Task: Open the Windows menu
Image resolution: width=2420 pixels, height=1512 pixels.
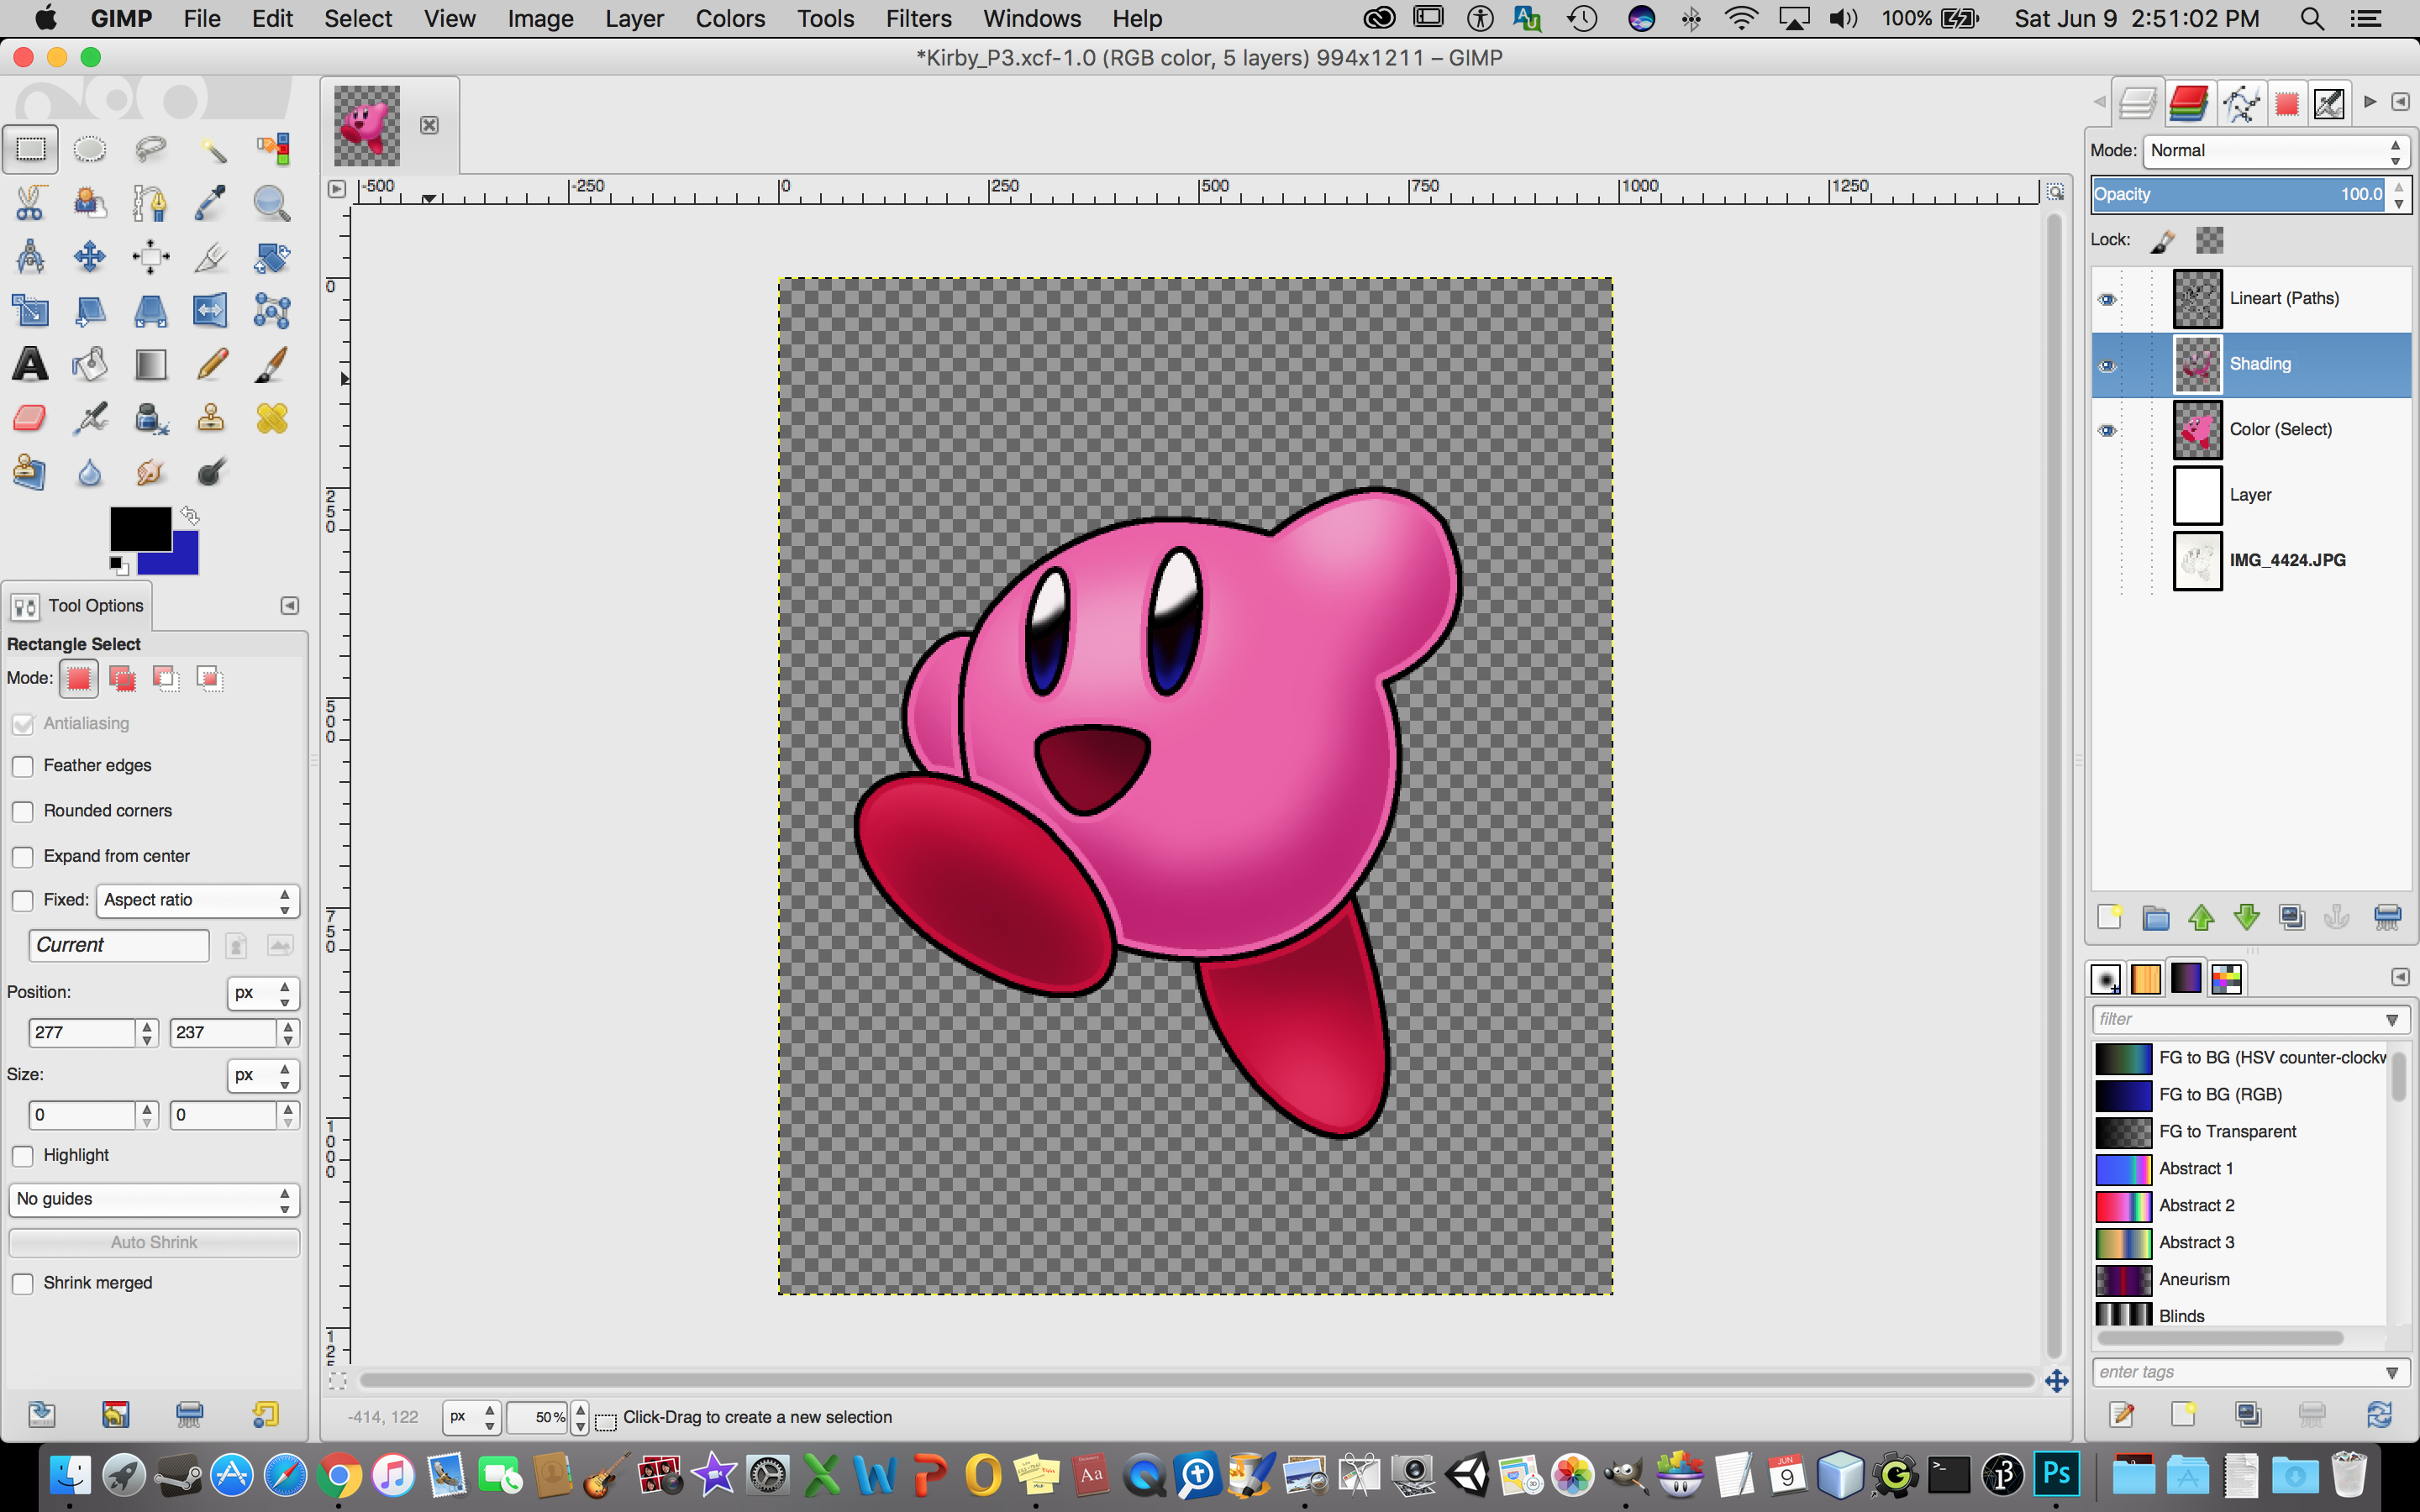Action: coord(1031,19)
